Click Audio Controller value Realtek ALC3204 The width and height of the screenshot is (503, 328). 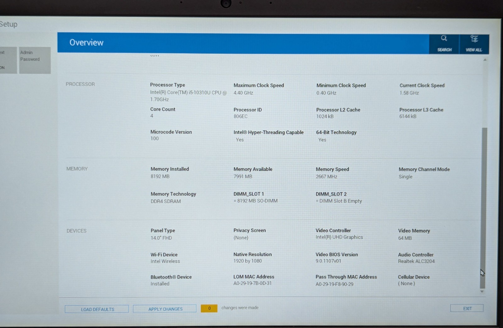click(416, 261)
